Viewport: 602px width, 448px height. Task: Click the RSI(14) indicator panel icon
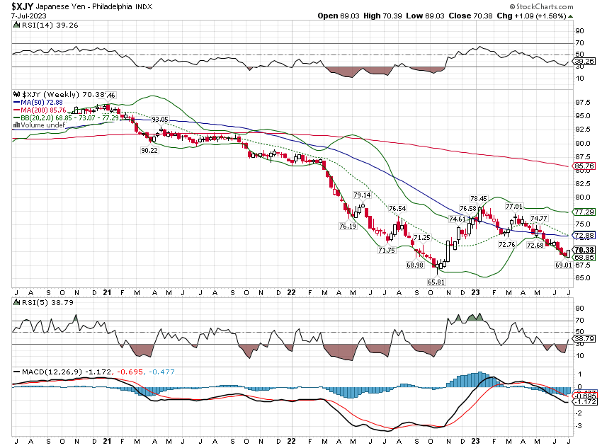tap(16, 25)
